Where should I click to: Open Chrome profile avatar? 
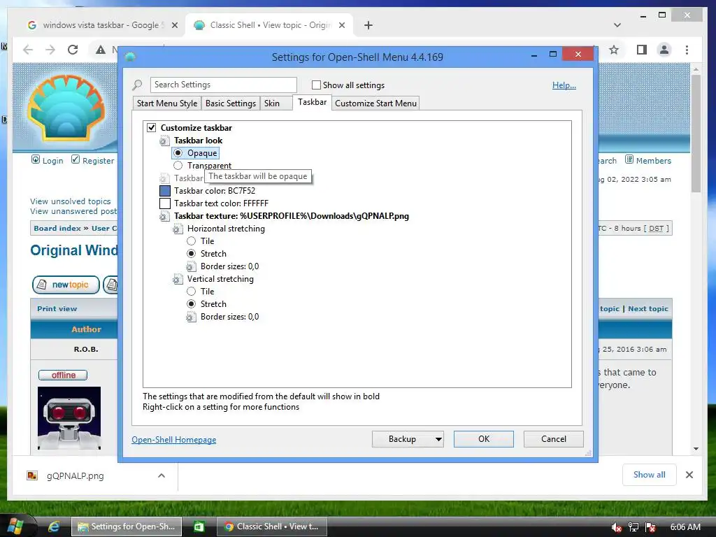(x=664, y=50)
